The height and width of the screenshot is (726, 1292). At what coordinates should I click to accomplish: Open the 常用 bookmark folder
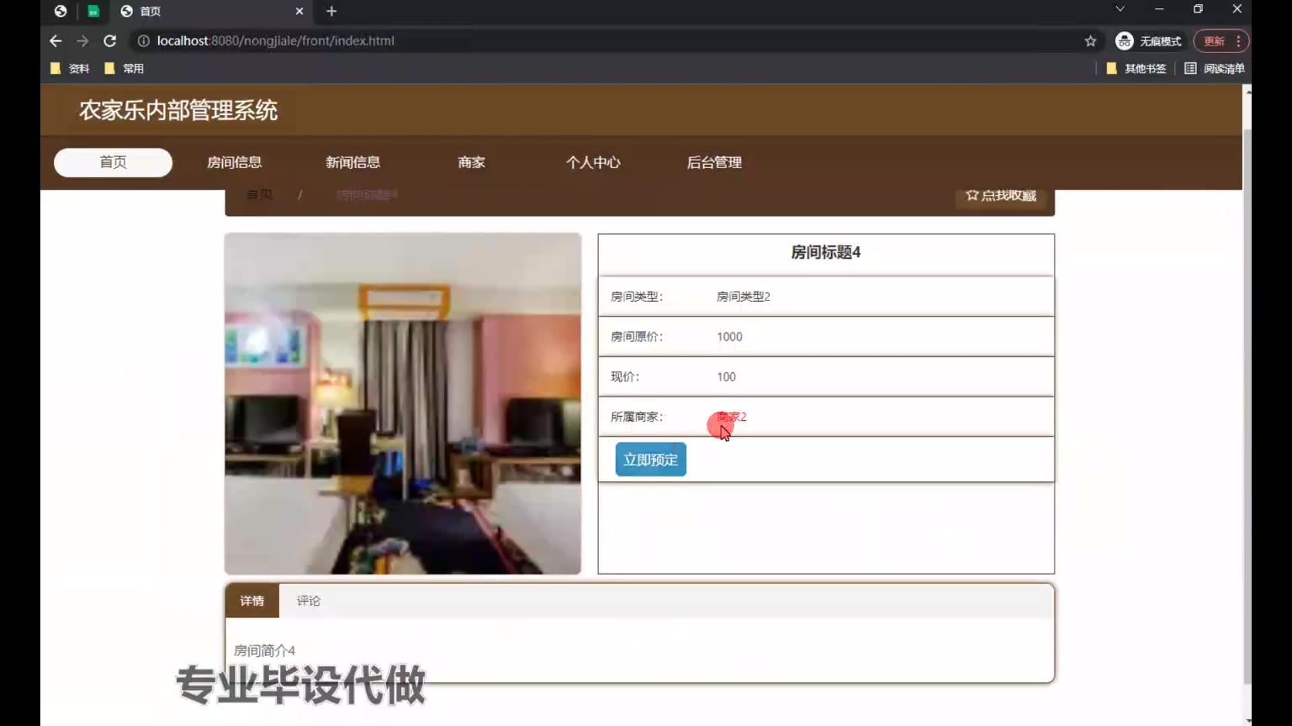point(124,69)
